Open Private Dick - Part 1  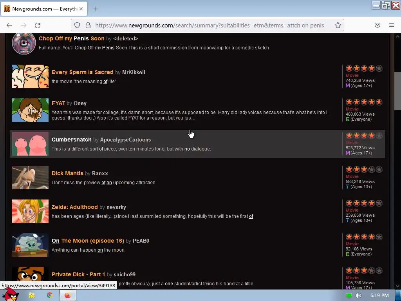coord(78,274)
